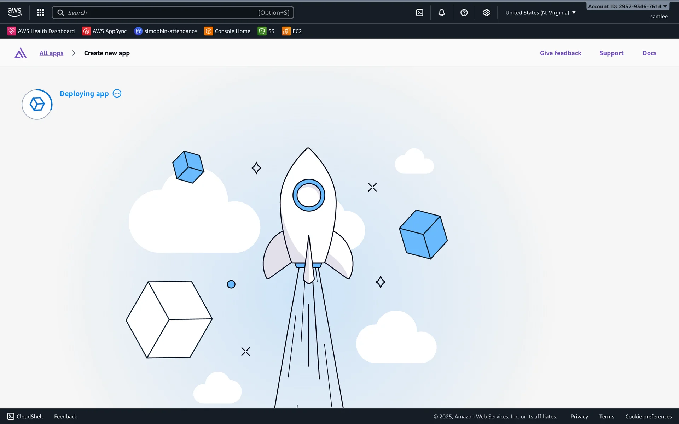Open the EC2 service shortcut
The width and height of the screenshot is (679, 424).
[292, 31]
